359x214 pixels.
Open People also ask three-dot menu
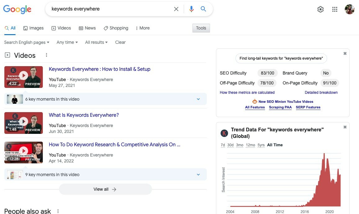(x=58, y=211)
